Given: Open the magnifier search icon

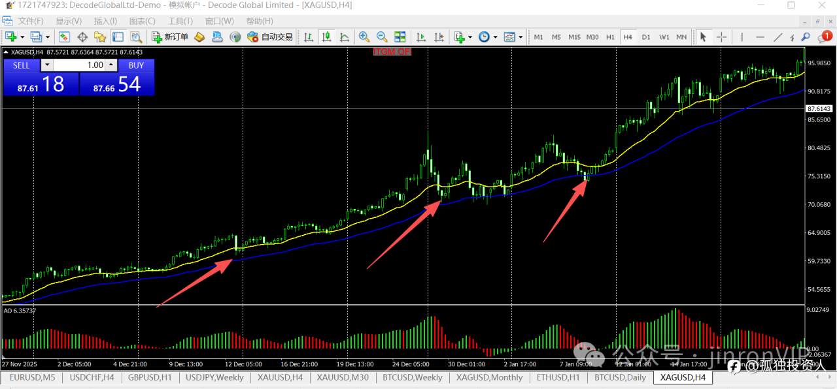Looking at the screenshot, I should pos(806,37).
